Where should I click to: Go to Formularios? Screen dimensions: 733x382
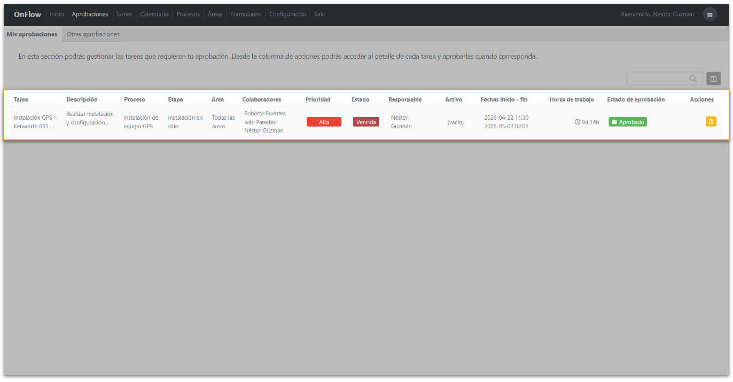tap(246, 14)
